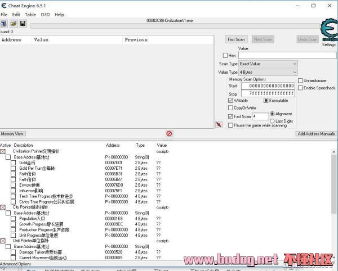Click the First Scan button
This screenshot has width=338, height=271.
pos(236,39)
